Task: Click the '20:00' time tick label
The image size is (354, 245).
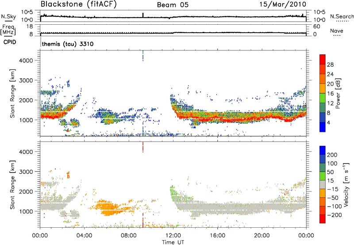Action: [262, 236]
